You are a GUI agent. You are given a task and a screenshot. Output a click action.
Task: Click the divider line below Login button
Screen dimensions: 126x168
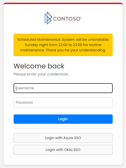click(x=63, y=128)
